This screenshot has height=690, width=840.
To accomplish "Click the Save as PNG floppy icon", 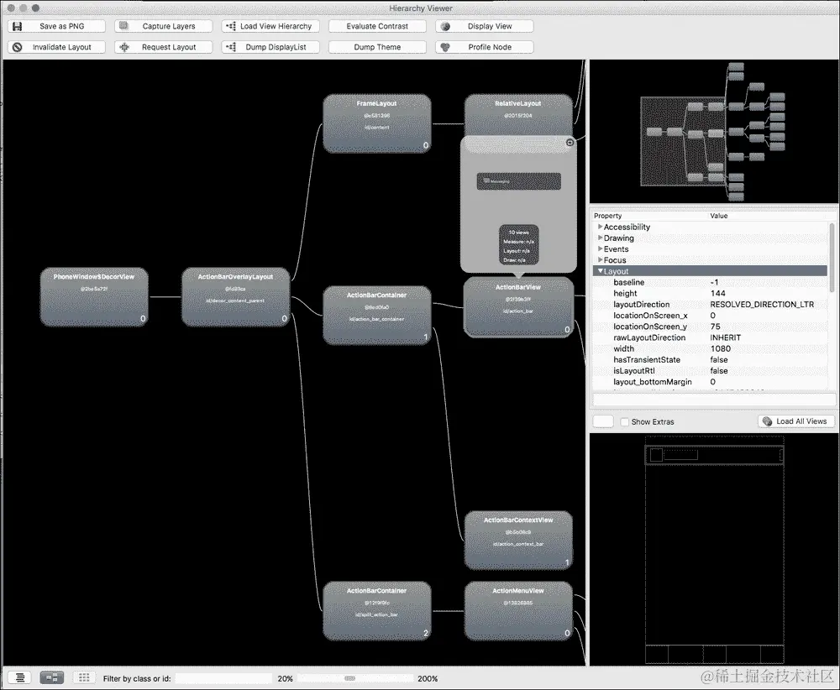I will (x=17, y=26).
